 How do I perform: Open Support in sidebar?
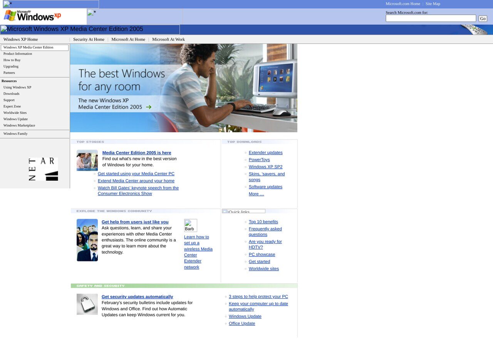click(9, 100)
